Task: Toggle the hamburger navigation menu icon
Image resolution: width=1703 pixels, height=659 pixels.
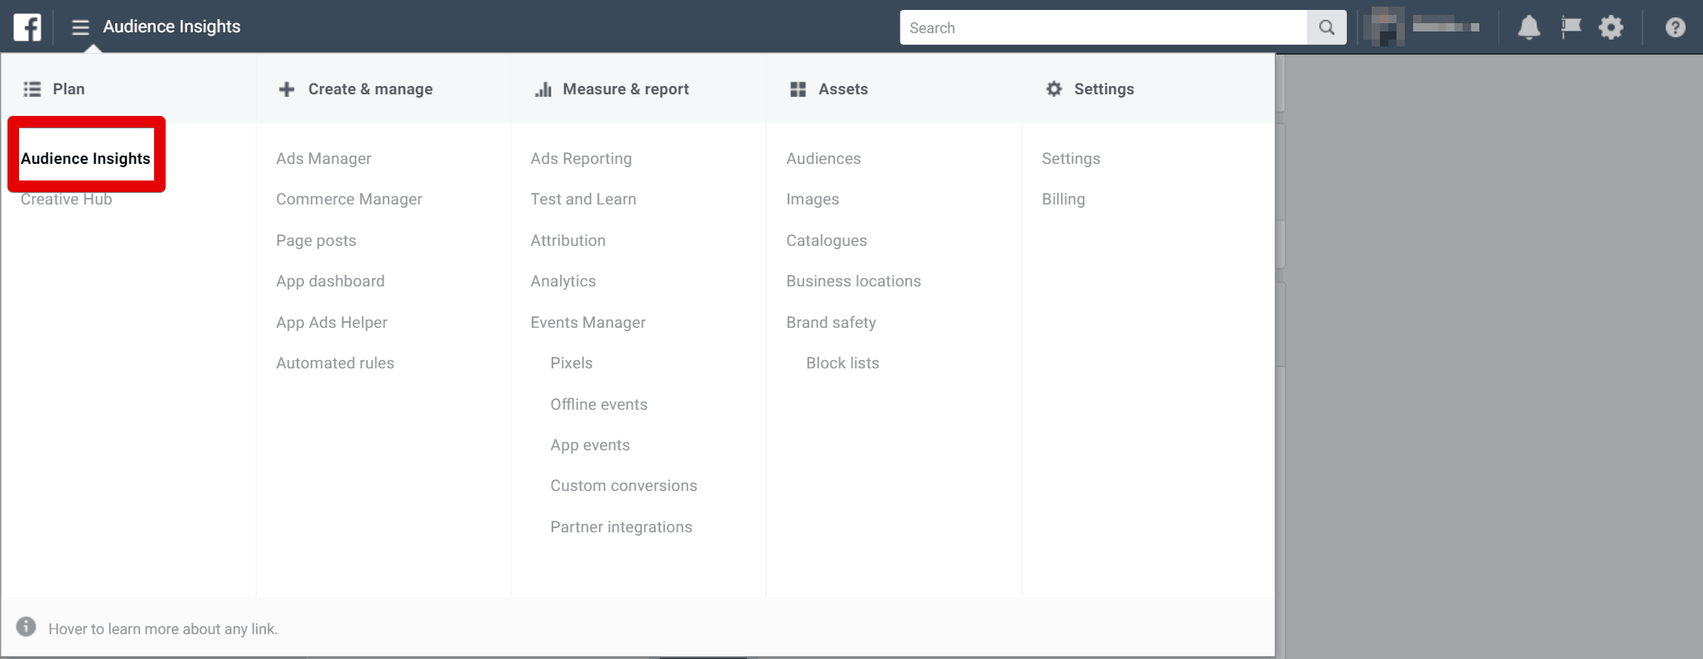Action: pyautogui.click(x=80, y=27)
